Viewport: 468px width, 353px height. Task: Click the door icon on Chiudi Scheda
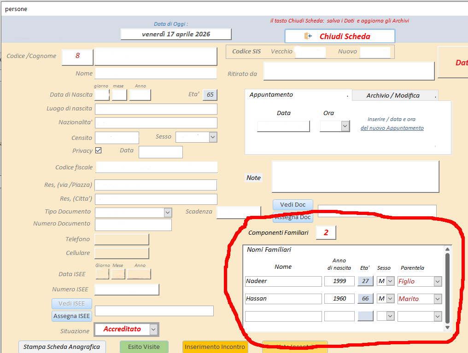tap(308, 36)
